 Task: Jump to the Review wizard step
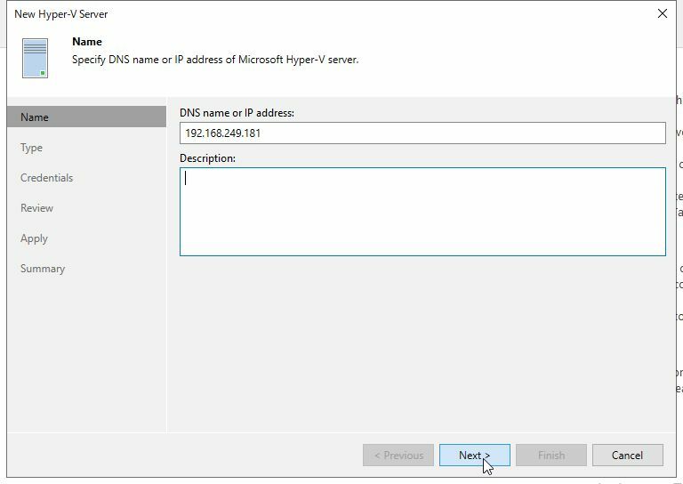(37, 208)
